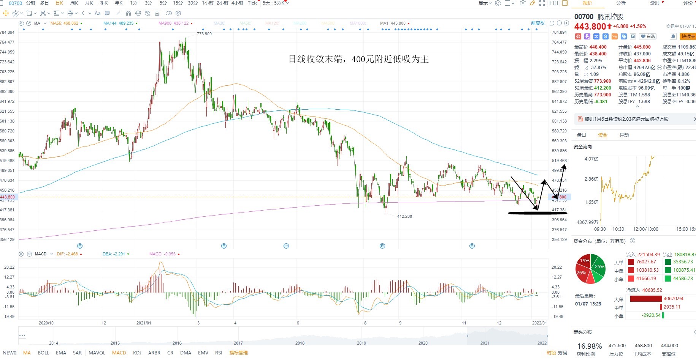Add stock to 自选 watchlist
The width and height of the screenshot is (696, 359).
[x=648, y=36]
